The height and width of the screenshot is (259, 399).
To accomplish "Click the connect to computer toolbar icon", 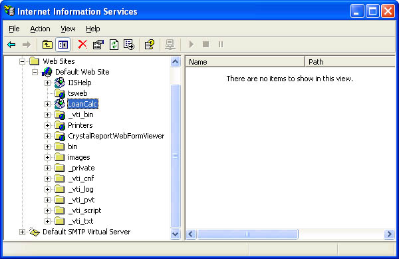I will pos(170,45).
